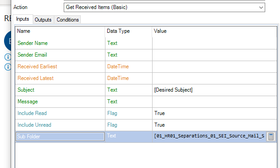The height and width of the screenshot is (168, 280).
Task: Click the Action label
Action: 20,7
